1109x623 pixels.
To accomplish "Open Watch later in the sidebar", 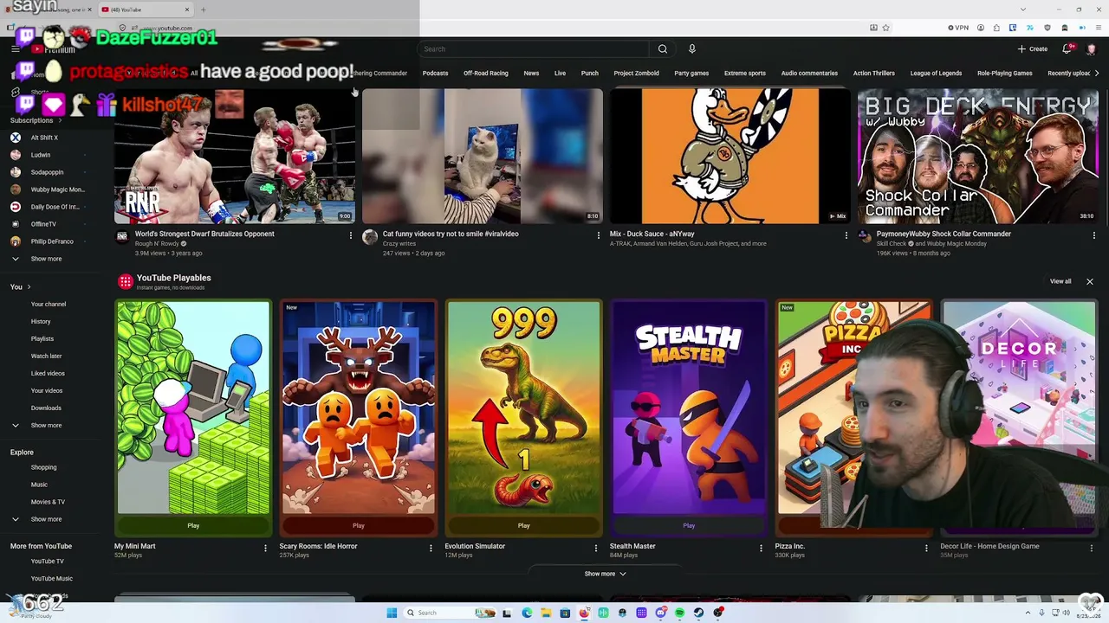I will click(46, 356).
